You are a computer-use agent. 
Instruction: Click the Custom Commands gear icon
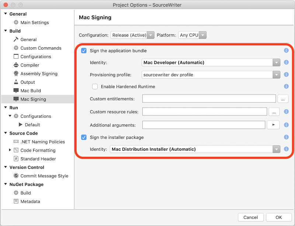pyautogui.click(x=16, y=48)
